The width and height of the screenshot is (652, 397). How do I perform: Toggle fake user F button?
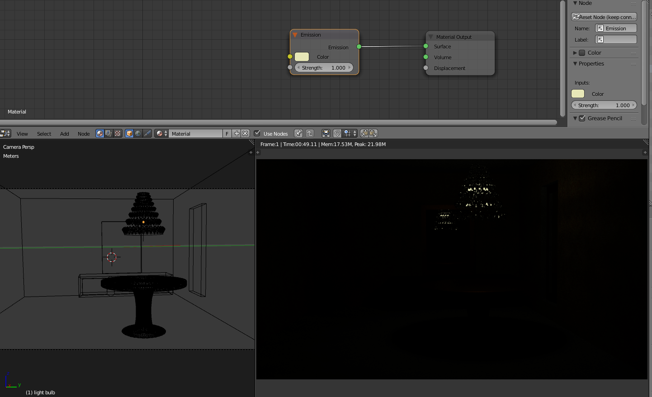pos(227,133)
